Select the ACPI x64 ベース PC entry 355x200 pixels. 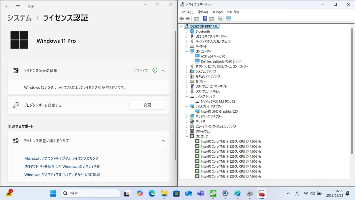pos(213,56)
